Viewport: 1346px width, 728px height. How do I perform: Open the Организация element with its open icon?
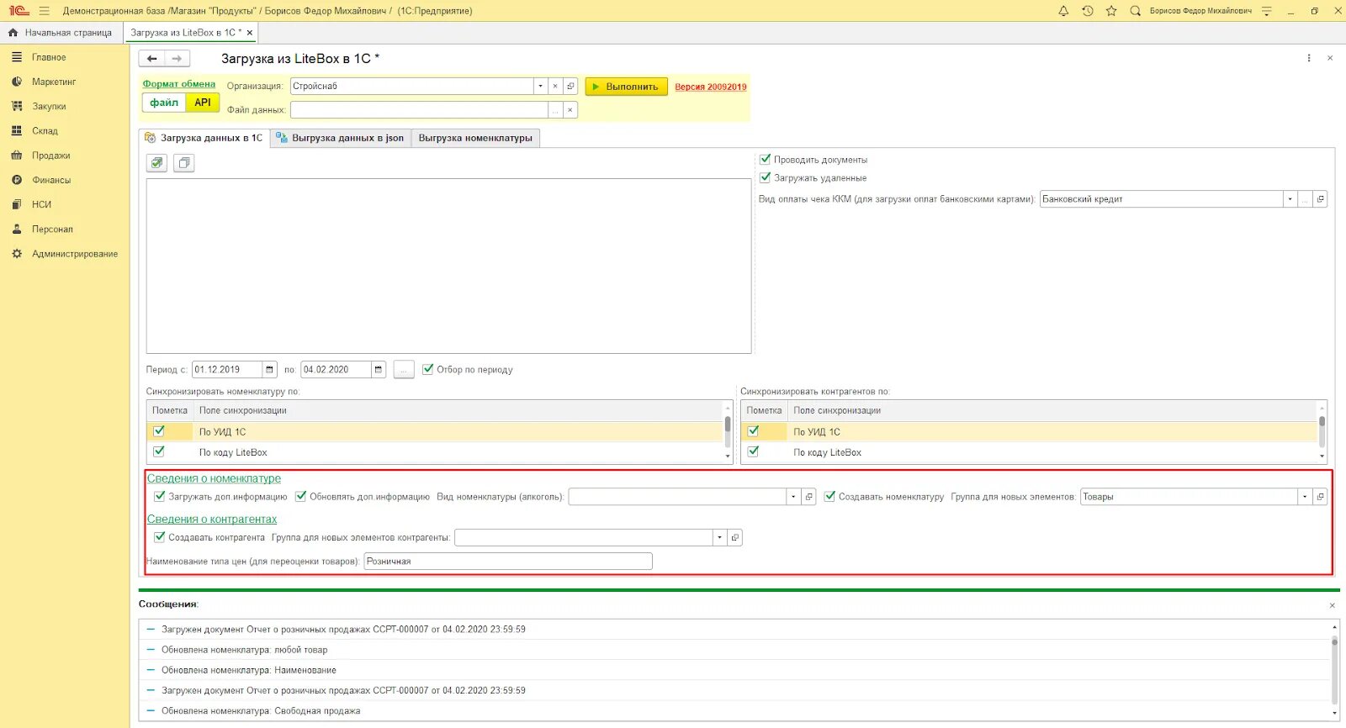(x=570, y=86)
